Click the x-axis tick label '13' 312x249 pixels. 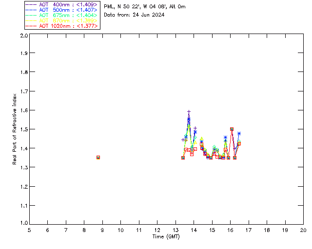pyautogui.click(x=175, y=230)
